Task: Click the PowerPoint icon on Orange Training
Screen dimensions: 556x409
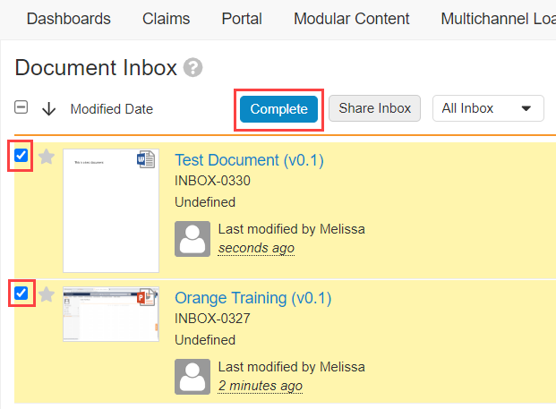Action: [x=146, y=297]
